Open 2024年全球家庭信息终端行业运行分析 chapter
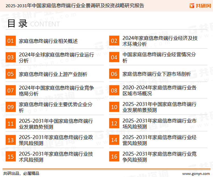The width and height of the screenshot is (213, 177). pos(56,57)
